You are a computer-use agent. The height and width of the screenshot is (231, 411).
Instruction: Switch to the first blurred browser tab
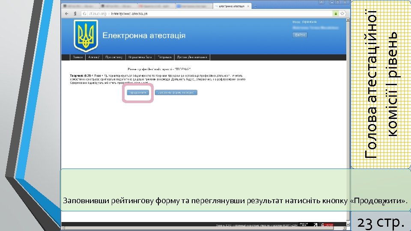point(80,6)
